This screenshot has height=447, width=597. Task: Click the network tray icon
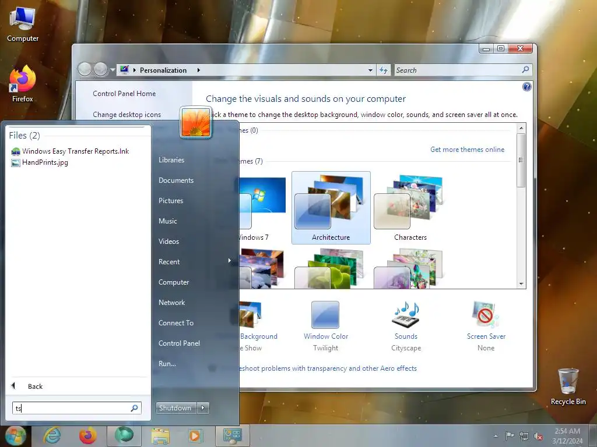coord(524,436)
